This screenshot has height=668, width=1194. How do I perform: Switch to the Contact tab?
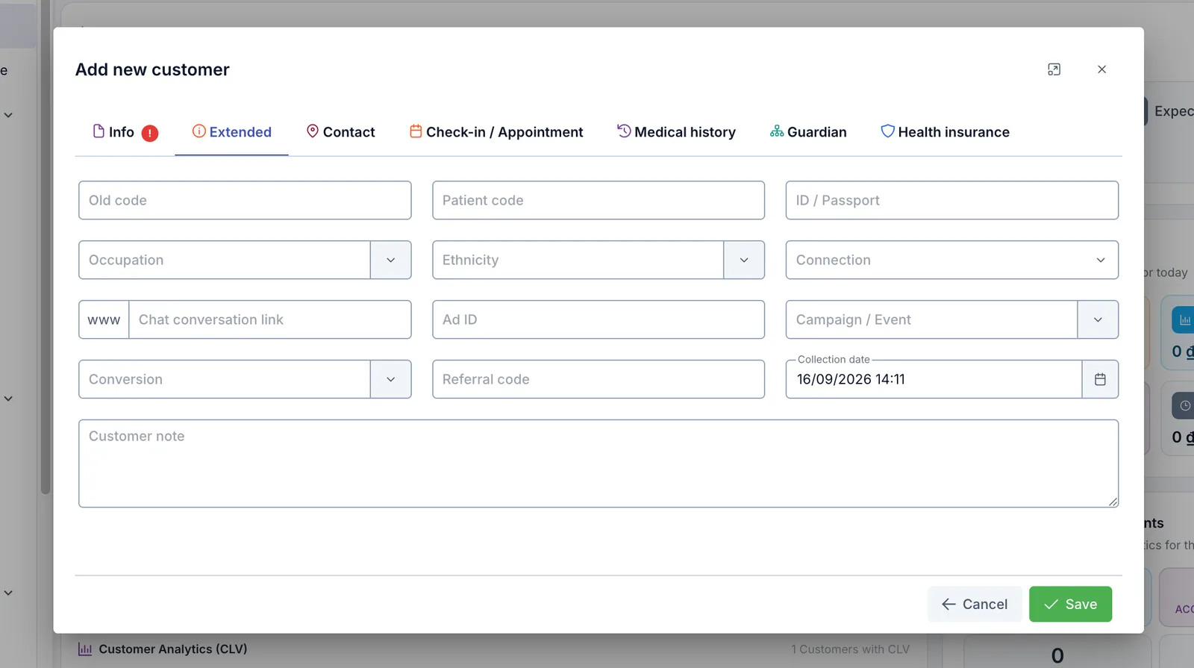(x=340, y=132)
